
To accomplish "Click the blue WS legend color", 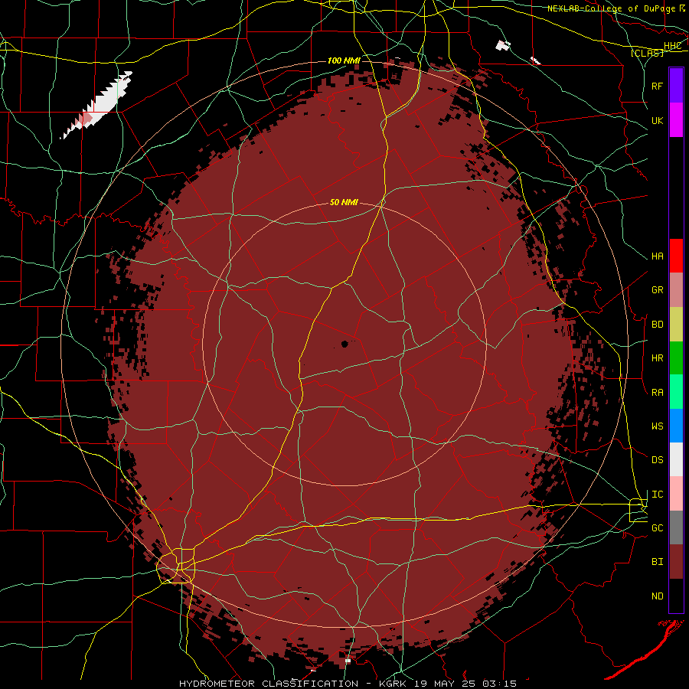I will pyautogui.click(x=676, y=426).
